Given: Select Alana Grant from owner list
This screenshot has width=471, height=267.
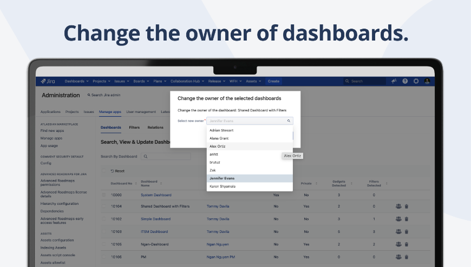Looking at the screenshot, I should pyautogui.click(x=250, y=138).
